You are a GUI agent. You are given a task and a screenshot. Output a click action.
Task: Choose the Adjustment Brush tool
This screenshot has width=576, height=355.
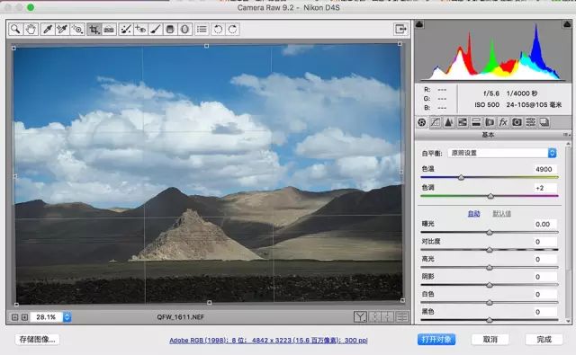tap(156, 29)
